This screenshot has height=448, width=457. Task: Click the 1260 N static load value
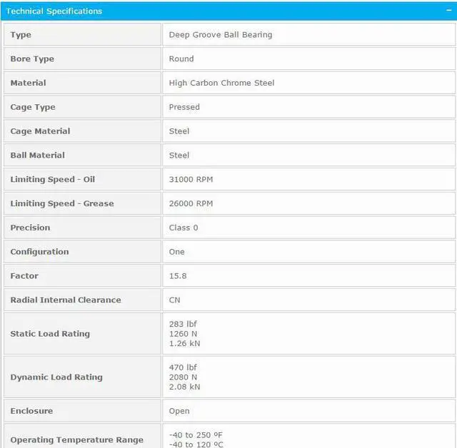pos(183,334)
